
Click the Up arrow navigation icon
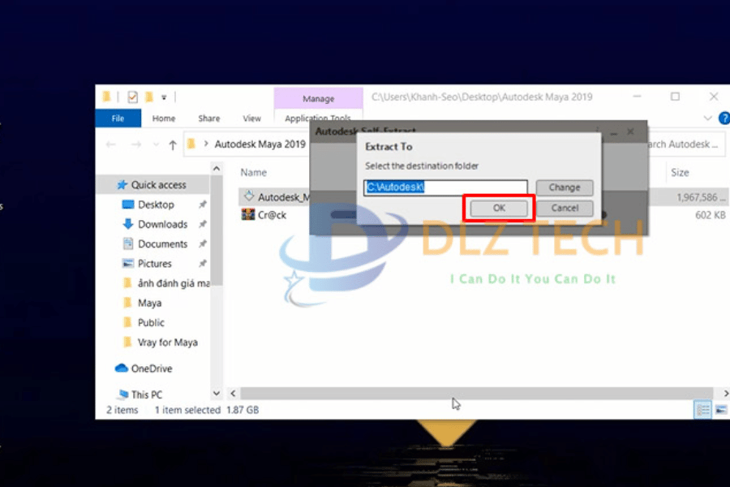point(173,144)
